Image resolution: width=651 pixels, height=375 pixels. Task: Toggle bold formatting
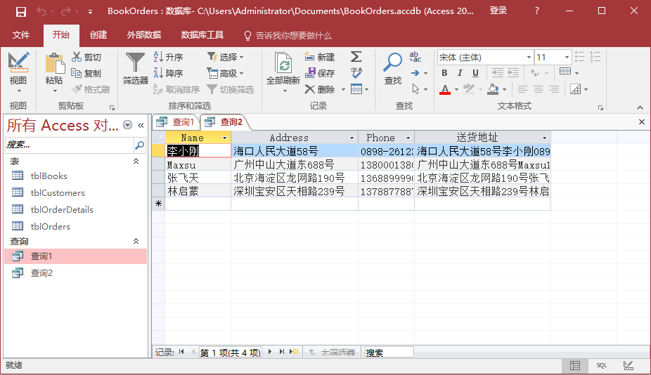444,73
